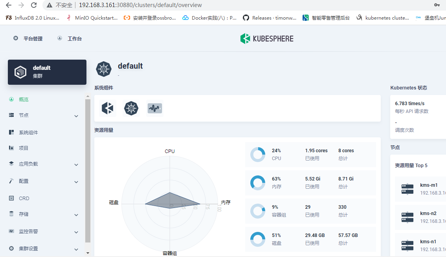Open CRD in sidebar
Image resolution: width=446 pixels, height=257 pixels.
point(24,198)
